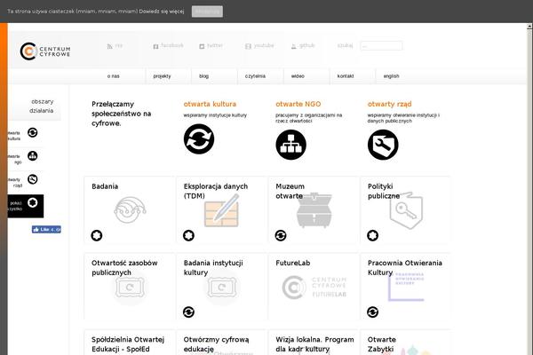533x355 pixels.
Task: Open the YouTube channel link in header
Action: [259, 45]
